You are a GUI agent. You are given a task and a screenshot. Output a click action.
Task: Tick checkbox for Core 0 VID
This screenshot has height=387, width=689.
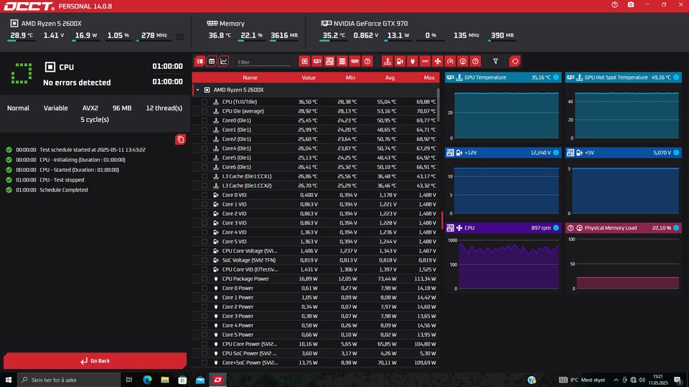click(205, 195)
